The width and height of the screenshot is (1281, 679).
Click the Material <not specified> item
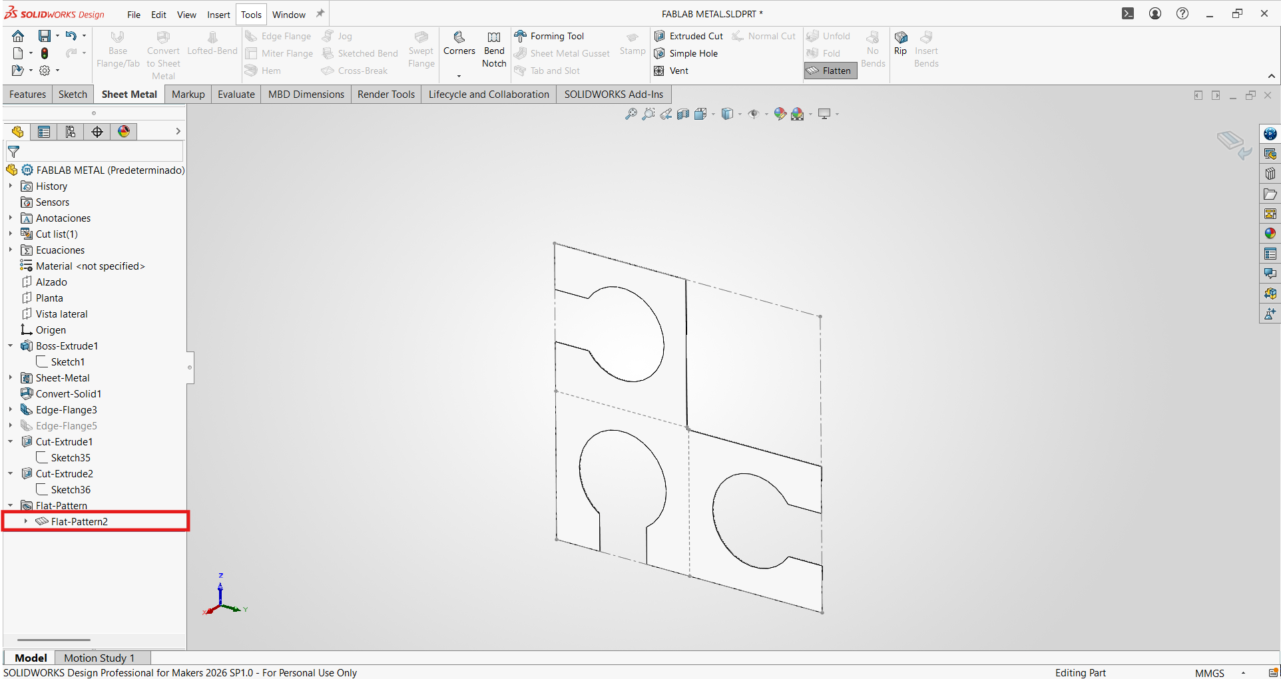(91, 266)
